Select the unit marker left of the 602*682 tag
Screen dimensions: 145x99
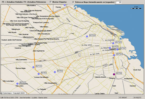click(x=55, y=72)
